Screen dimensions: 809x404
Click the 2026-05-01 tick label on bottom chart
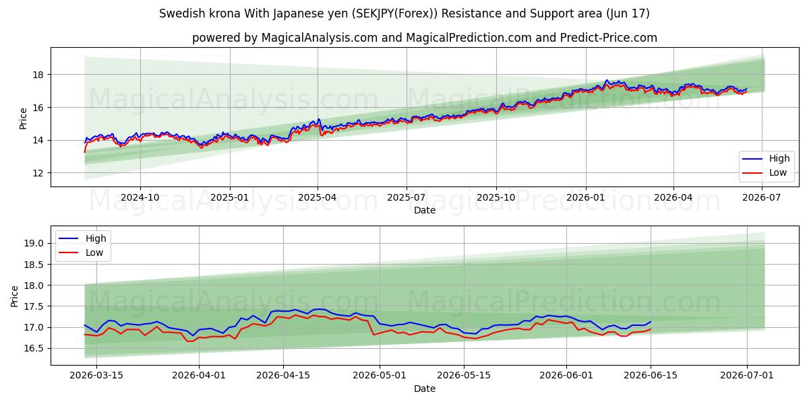[380, 376]
